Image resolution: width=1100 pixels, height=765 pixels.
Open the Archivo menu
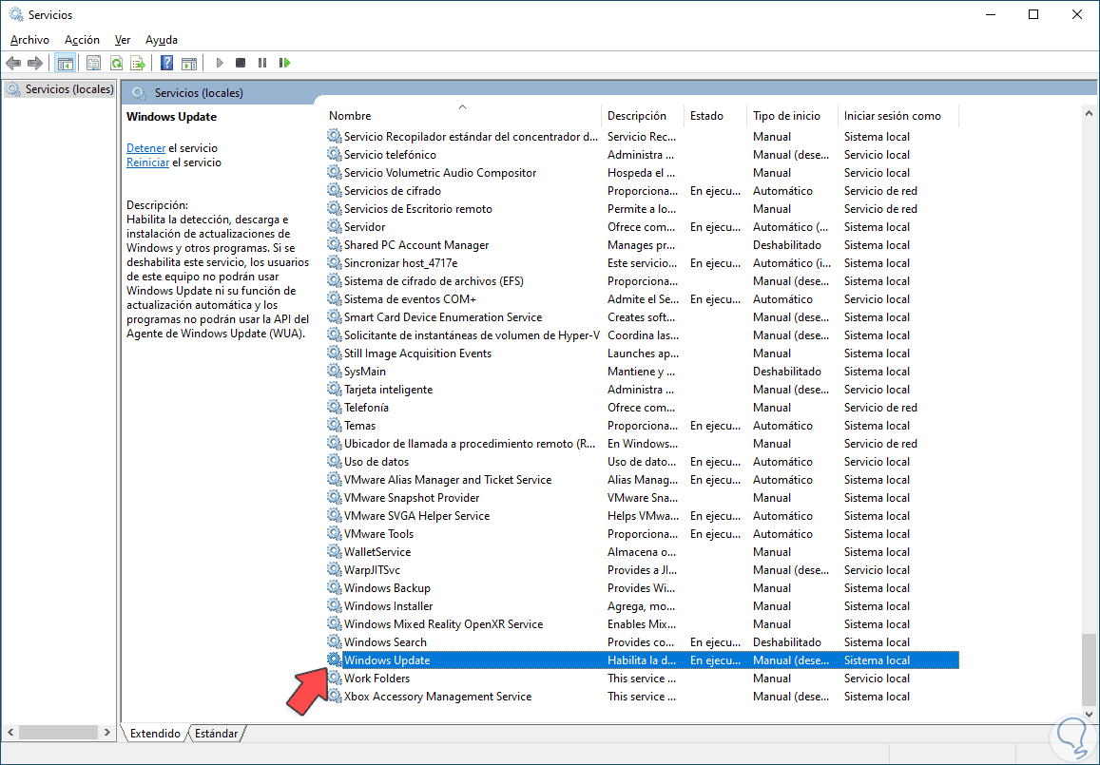29,40
